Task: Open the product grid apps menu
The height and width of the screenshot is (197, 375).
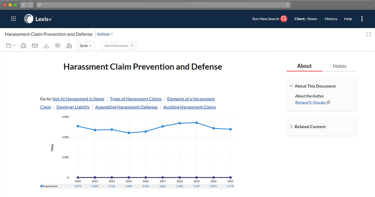Action: tap(13, 19)
